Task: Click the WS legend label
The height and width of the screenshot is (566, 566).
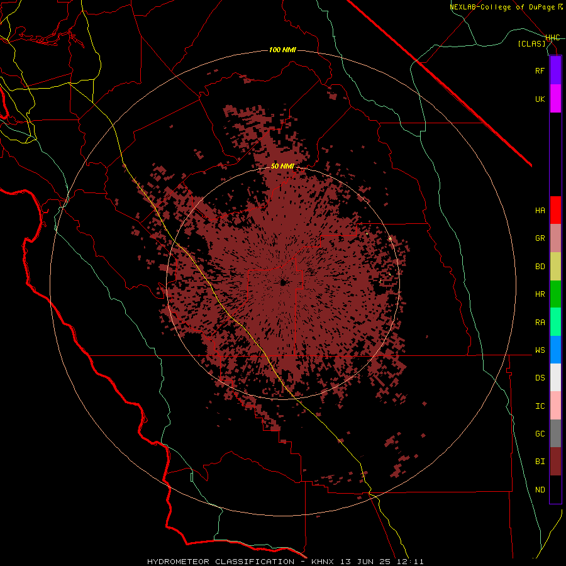Action: tap(540, 350)
